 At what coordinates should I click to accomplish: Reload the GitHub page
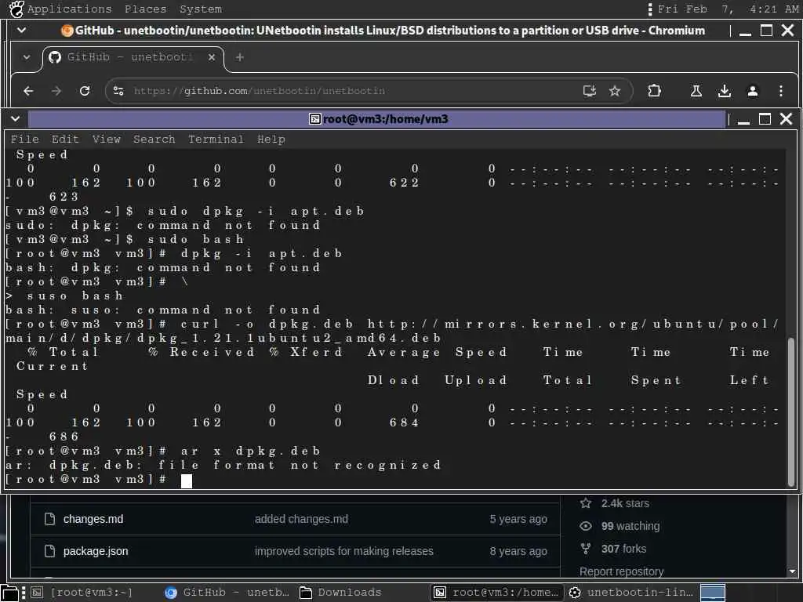pyautogui.click(x=85, y=91)
